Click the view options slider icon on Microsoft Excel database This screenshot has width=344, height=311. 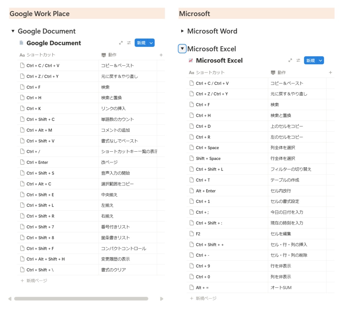click(298, 60)
